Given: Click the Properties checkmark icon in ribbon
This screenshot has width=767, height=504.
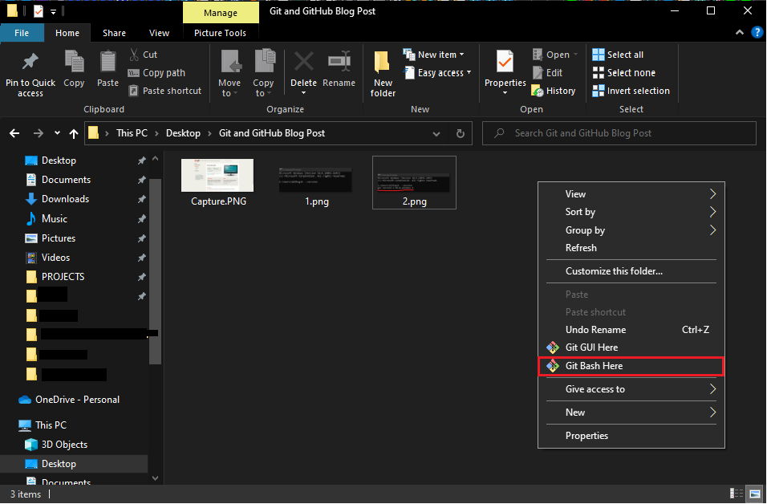Looking at the screenshot, I should point(505,62).
